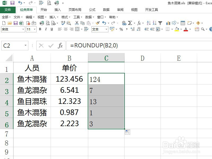Open the font name dropdown
Screen dimensions: 212x159
[23, 29]
